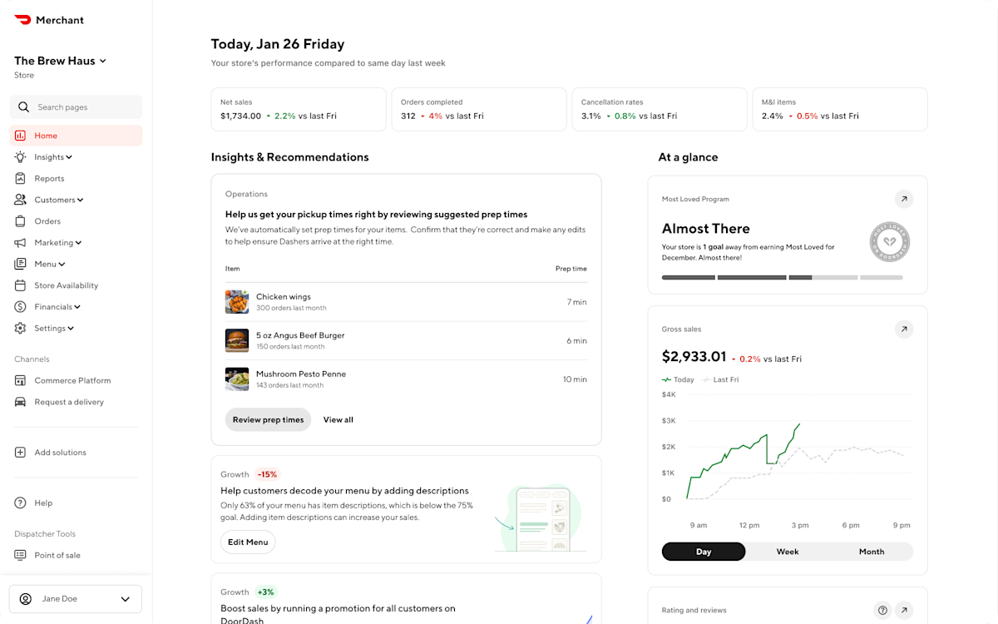Screen dimensions: 998x624
Task: Open the Gross sales report arrow
Action: (904, 329)
